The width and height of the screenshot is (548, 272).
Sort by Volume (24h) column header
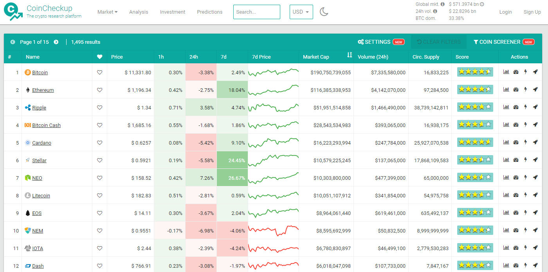pos(373,57)
